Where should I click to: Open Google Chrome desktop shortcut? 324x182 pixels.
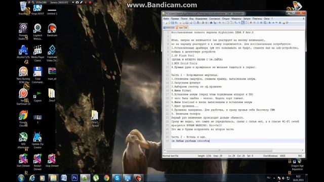tap(23, 118)
